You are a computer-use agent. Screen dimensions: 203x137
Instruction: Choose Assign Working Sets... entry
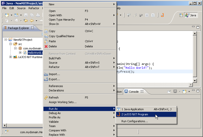(80, 102)
